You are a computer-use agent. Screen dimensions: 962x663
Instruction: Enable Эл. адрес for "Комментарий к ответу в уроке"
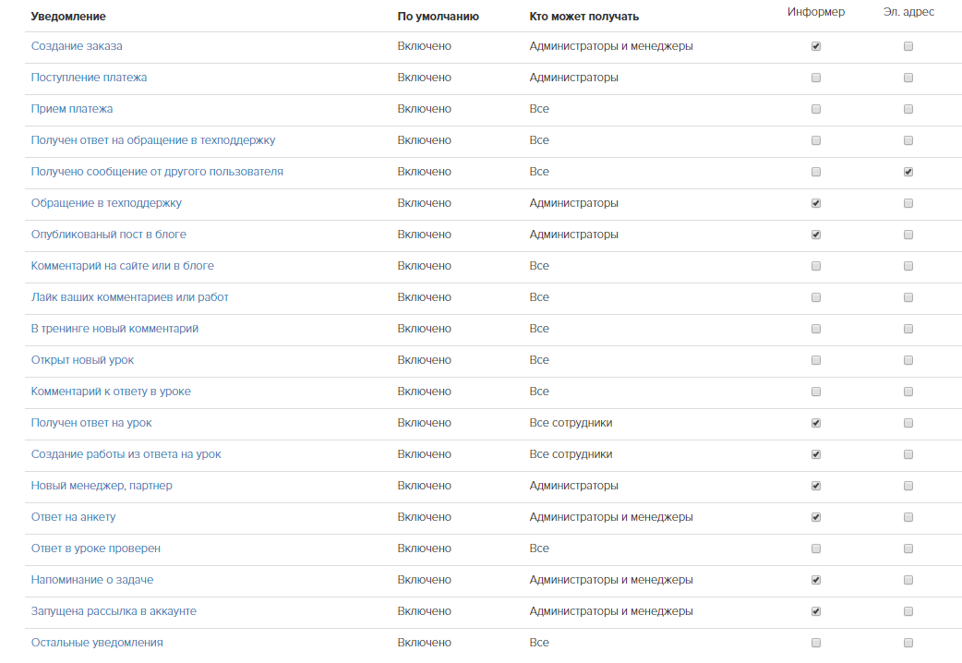tap(908, 391)
